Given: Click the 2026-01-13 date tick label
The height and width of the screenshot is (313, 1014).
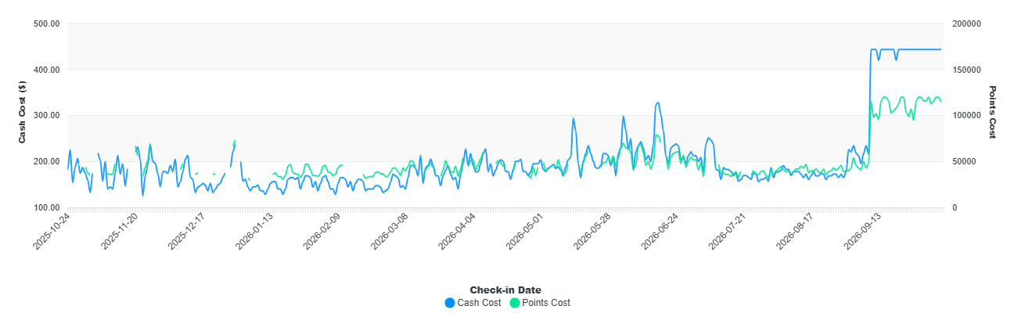Looking at the screenshot, I should [x=255, y=232].
